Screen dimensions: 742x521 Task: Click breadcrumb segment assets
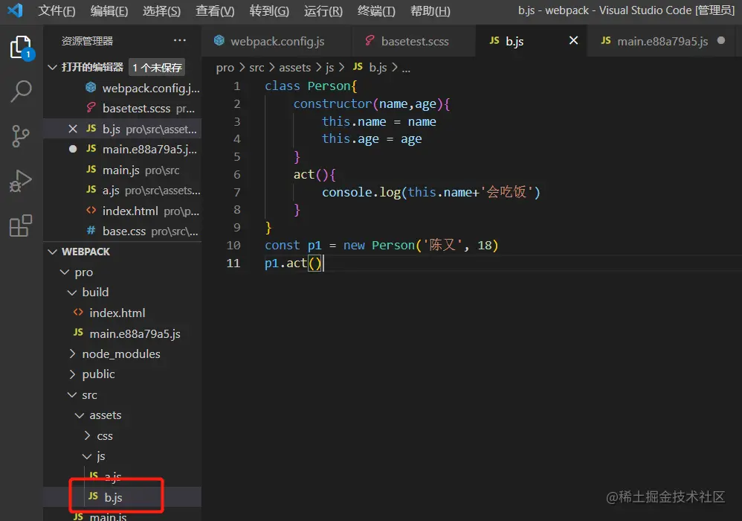(x=295, y=68)
